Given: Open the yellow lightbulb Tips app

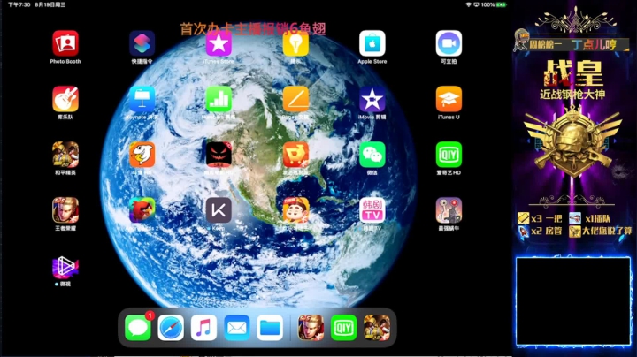Looking at the screenshot, I should [295, 43].
